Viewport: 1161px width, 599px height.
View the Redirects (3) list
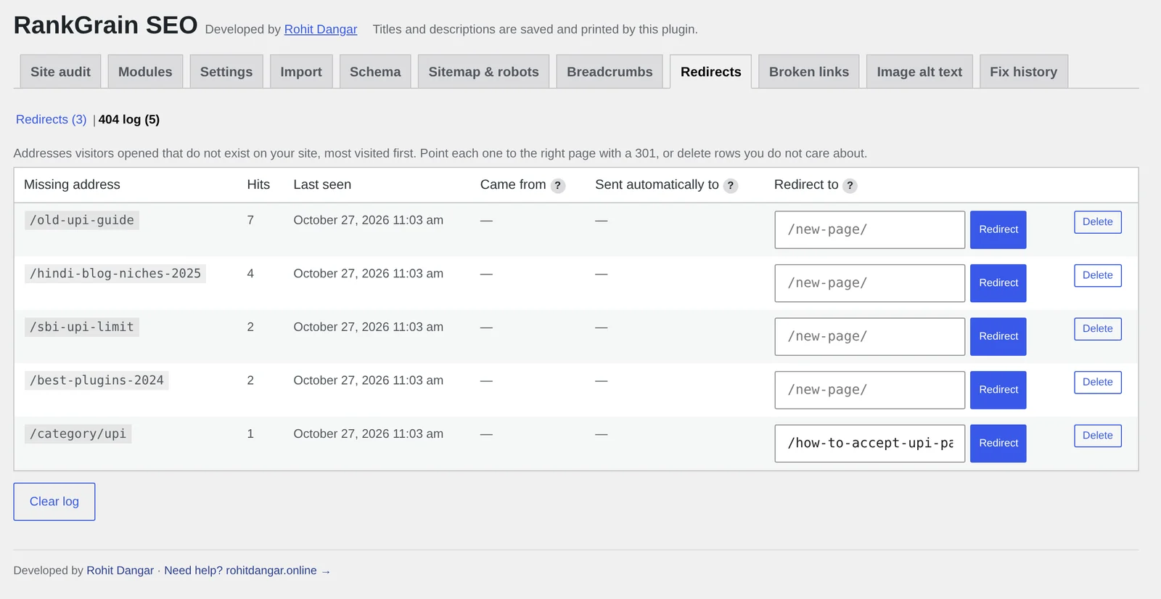coord(52,120)
